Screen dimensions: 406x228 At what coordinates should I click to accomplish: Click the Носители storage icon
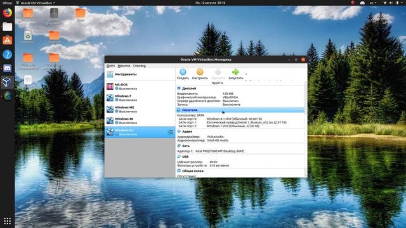point(179,110)
